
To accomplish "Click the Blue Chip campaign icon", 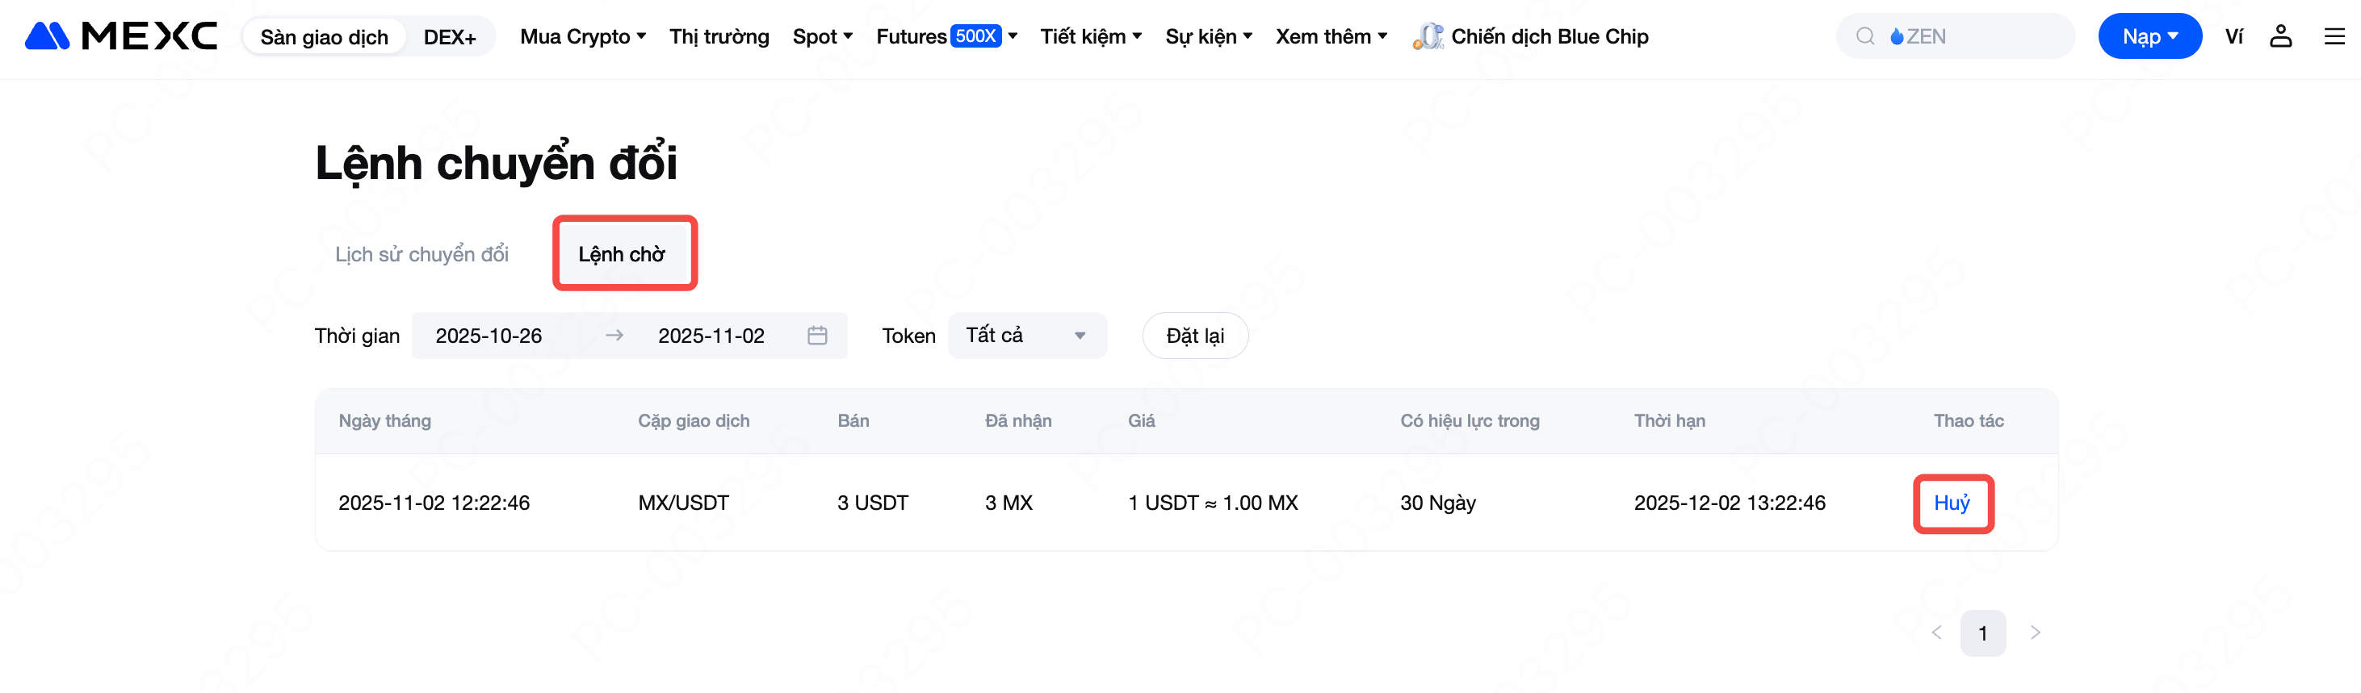I will [1427, 36].
